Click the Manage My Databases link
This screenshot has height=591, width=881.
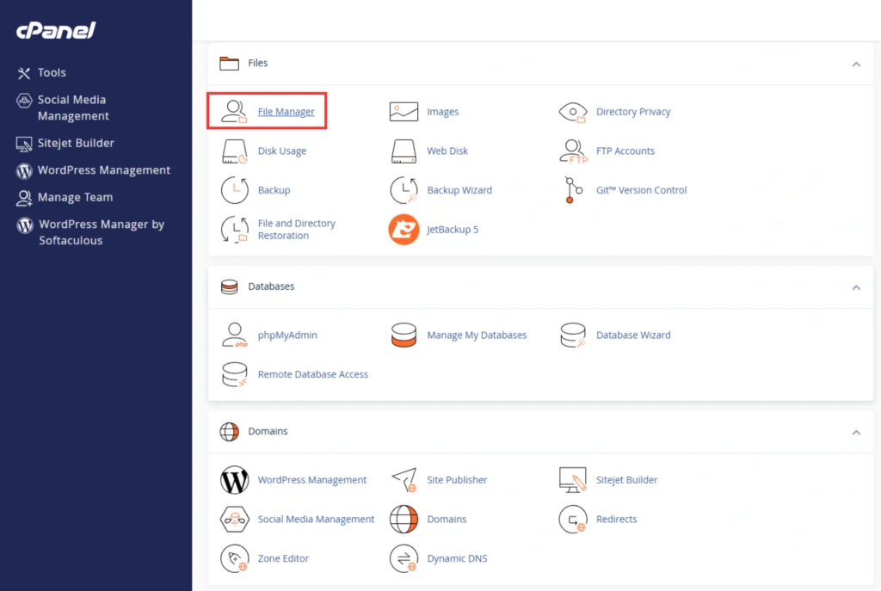[x=477, y=336]
